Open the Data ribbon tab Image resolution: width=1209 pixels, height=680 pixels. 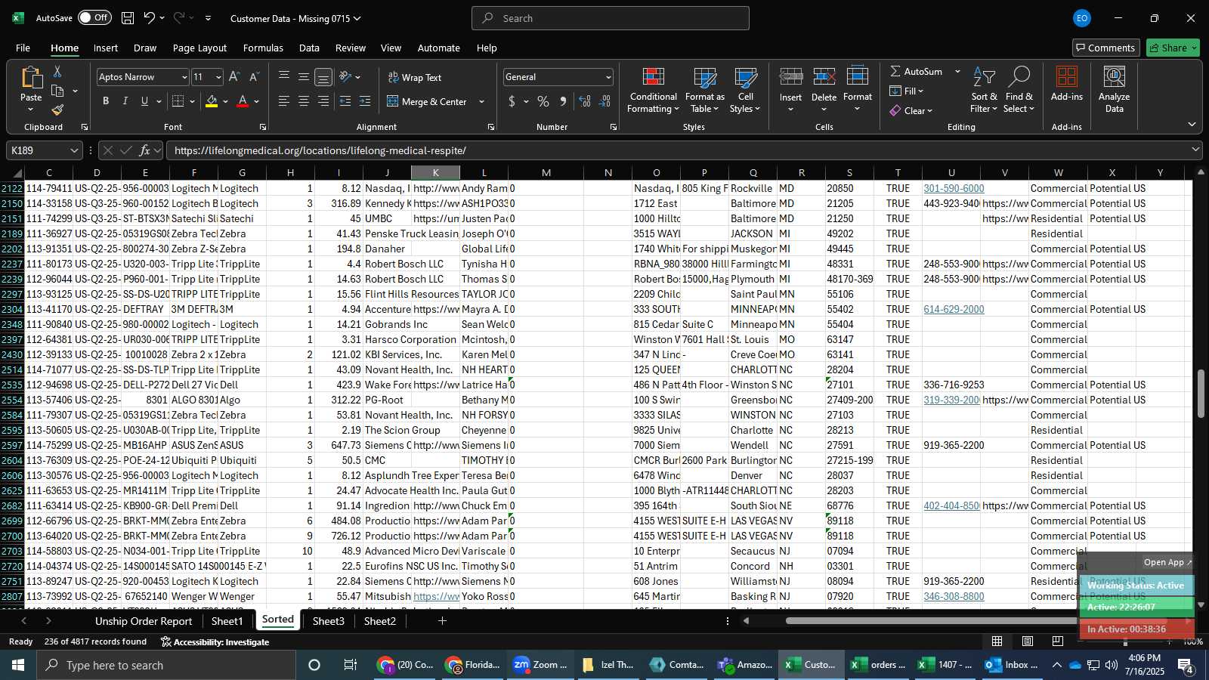pos(309,48)
